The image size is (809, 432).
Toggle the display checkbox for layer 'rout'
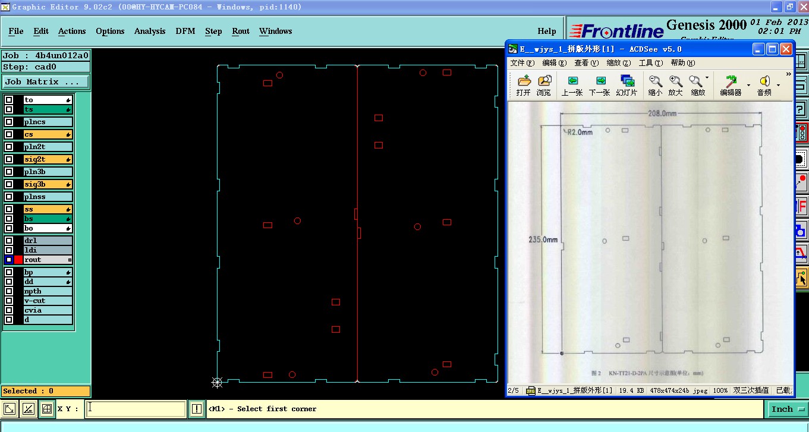coord(9,260)
